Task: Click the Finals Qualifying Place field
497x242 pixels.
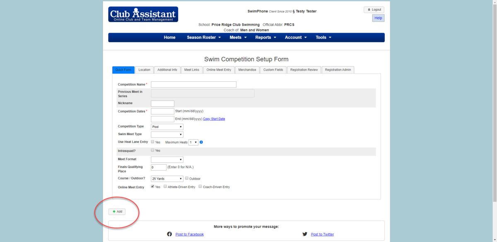Action: pyautogui.click(x=159, y=167)
